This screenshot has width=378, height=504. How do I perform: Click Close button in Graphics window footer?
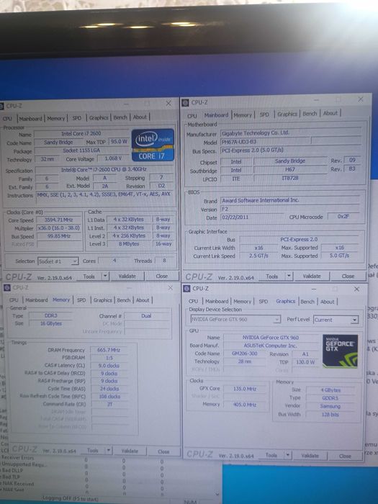click(345, 456)
